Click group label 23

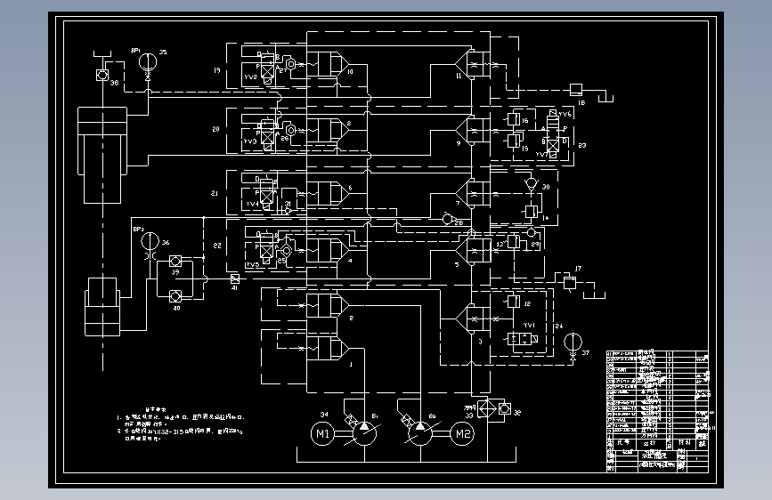[x=582, y=145]
